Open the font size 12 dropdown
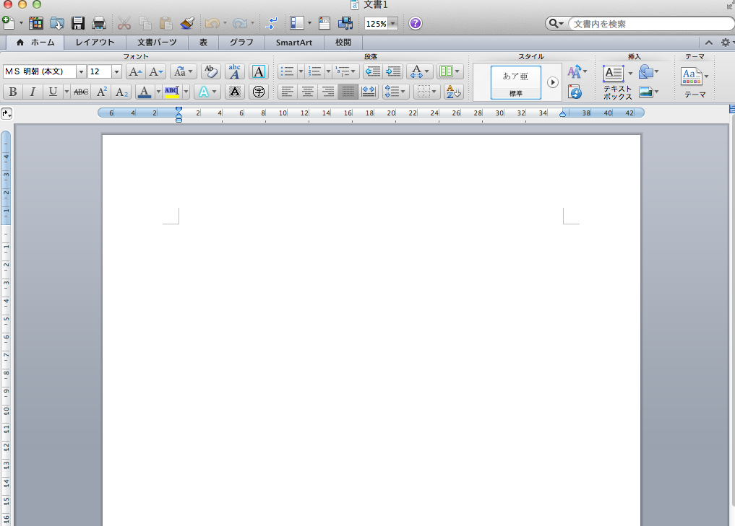 coord(116,71)
